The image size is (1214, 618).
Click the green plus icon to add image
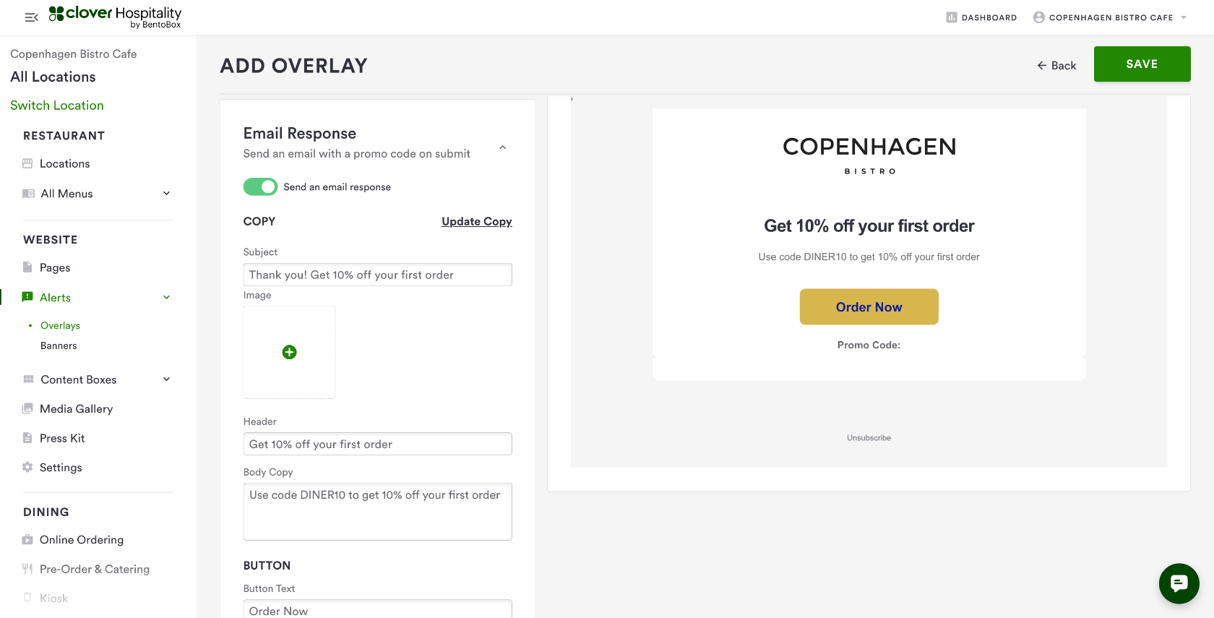pos(289,352)
